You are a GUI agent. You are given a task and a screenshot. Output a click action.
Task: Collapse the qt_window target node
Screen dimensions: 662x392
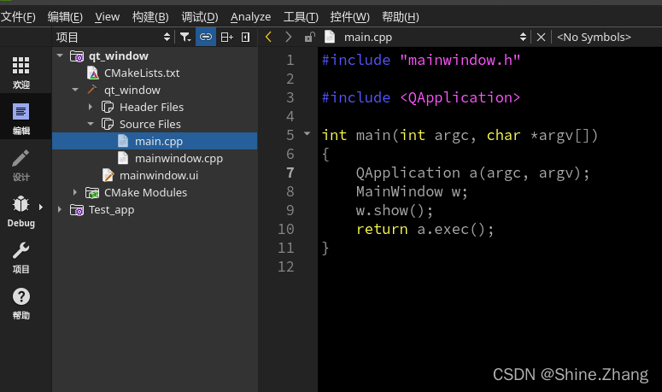(x=75, y=90)
